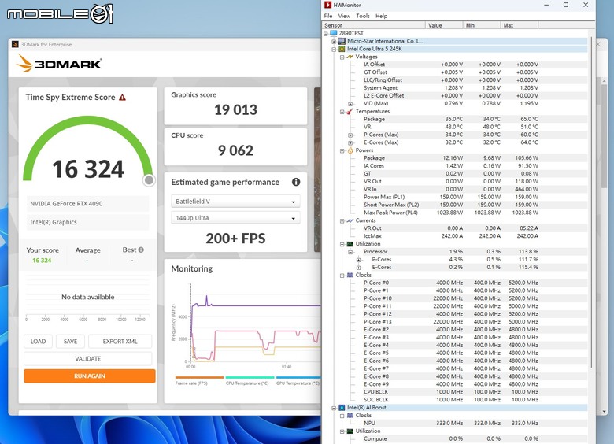
Task: Click the info icon beside Best
Action: (141, 250)
